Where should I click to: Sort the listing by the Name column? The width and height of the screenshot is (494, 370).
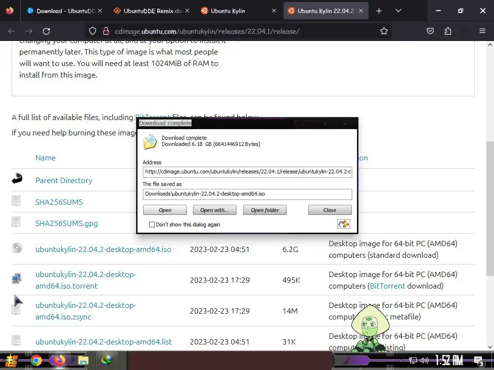click(45, 158)
